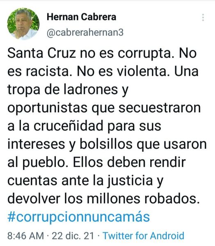Open Hernan Cabrera's profile picture

(x=23, y=24)
